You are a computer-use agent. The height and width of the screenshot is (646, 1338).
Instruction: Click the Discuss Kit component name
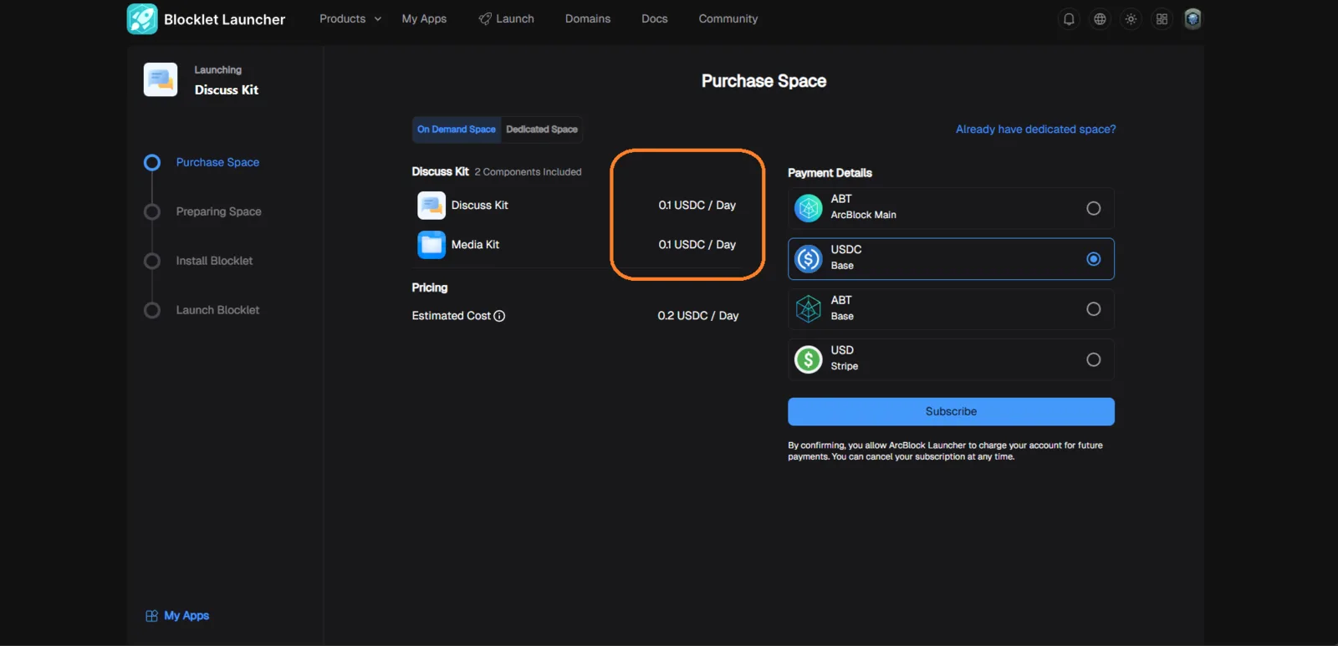pyautogui.click(x=479, y=205)
